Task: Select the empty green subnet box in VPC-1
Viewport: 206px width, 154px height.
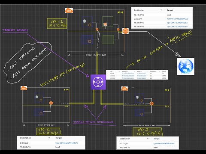Action: 108,39
